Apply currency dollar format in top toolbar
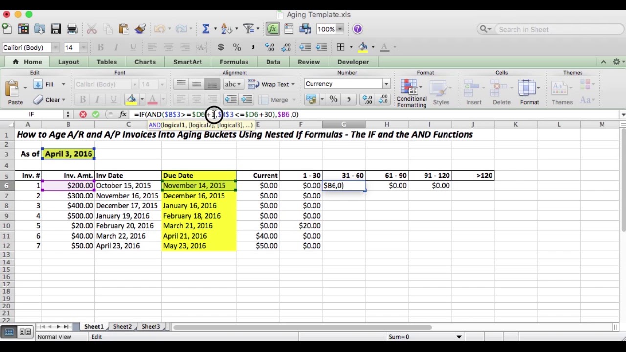Viewport: 626px width, 352px height. click(221, 47)
